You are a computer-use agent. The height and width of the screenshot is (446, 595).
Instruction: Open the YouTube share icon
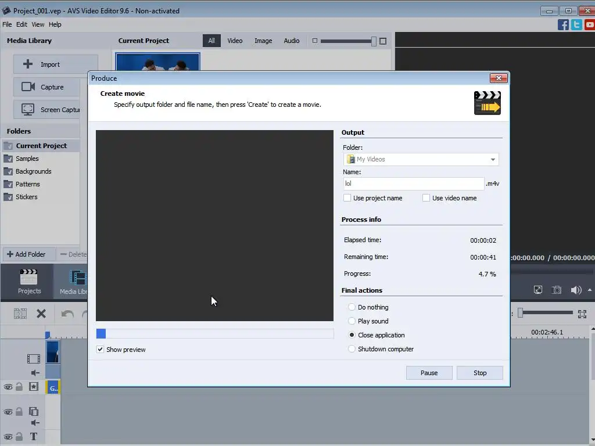[x=590, y=24]
